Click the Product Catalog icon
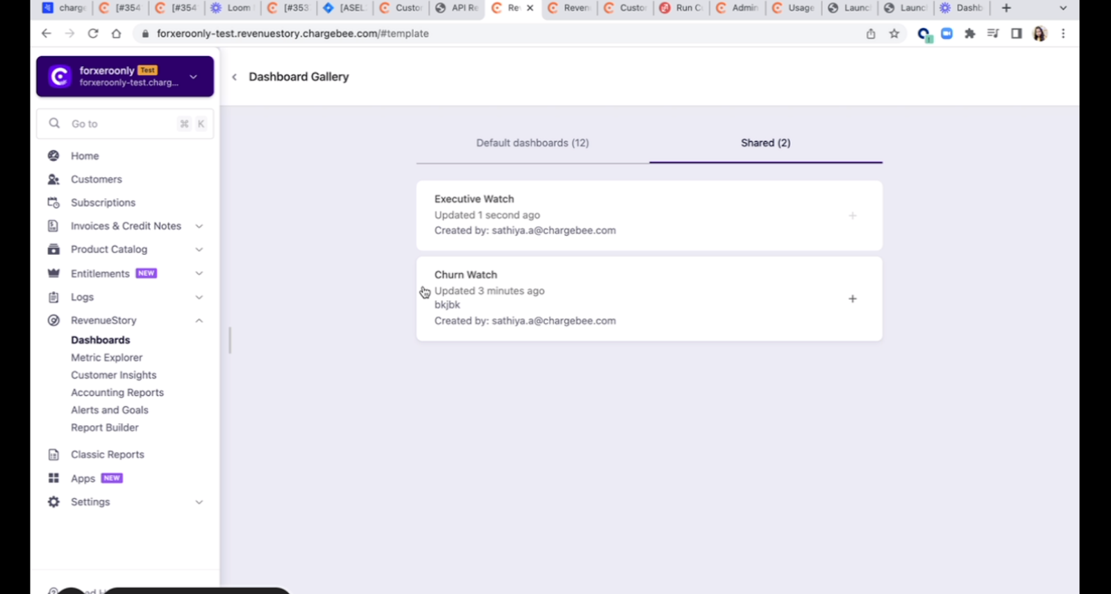The width and height of the screenshot is (1111, 594). click(53, 249)
